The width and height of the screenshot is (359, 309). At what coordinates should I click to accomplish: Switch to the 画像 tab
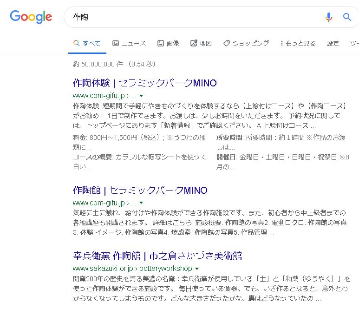pos(168,43)
